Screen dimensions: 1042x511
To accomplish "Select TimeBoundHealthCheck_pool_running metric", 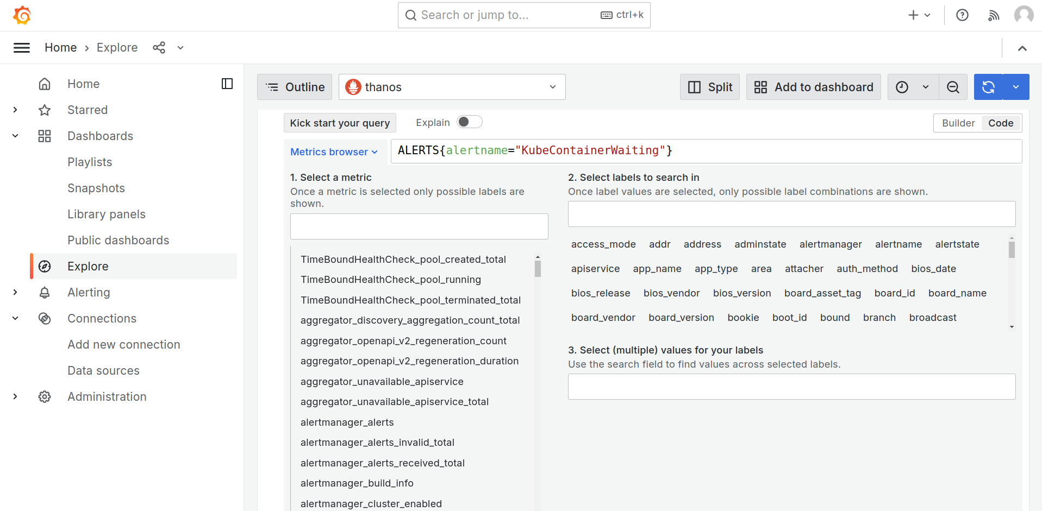I will [x=391, y=280].
